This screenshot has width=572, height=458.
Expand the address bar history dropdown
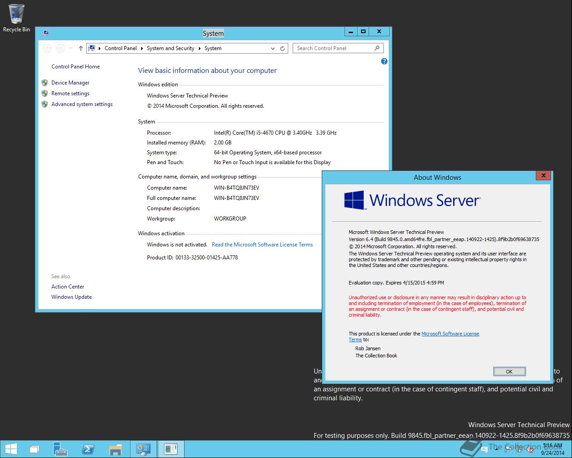[x=273, y=48]
